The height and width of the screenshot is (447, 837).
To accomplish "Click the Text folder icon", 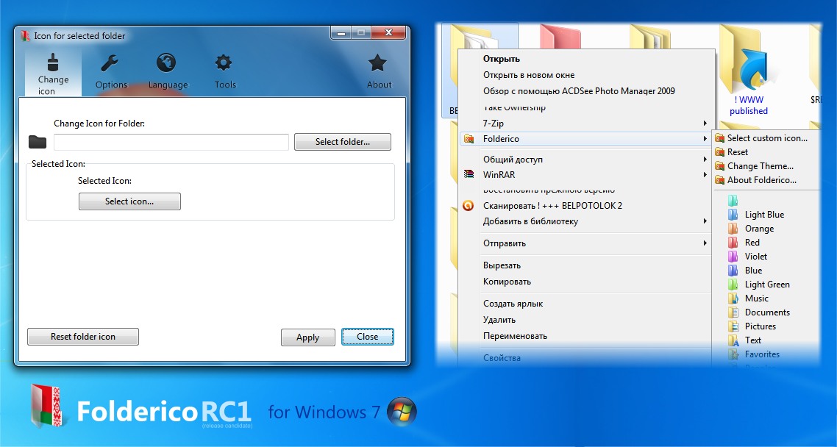I will [x=733, y=340].
